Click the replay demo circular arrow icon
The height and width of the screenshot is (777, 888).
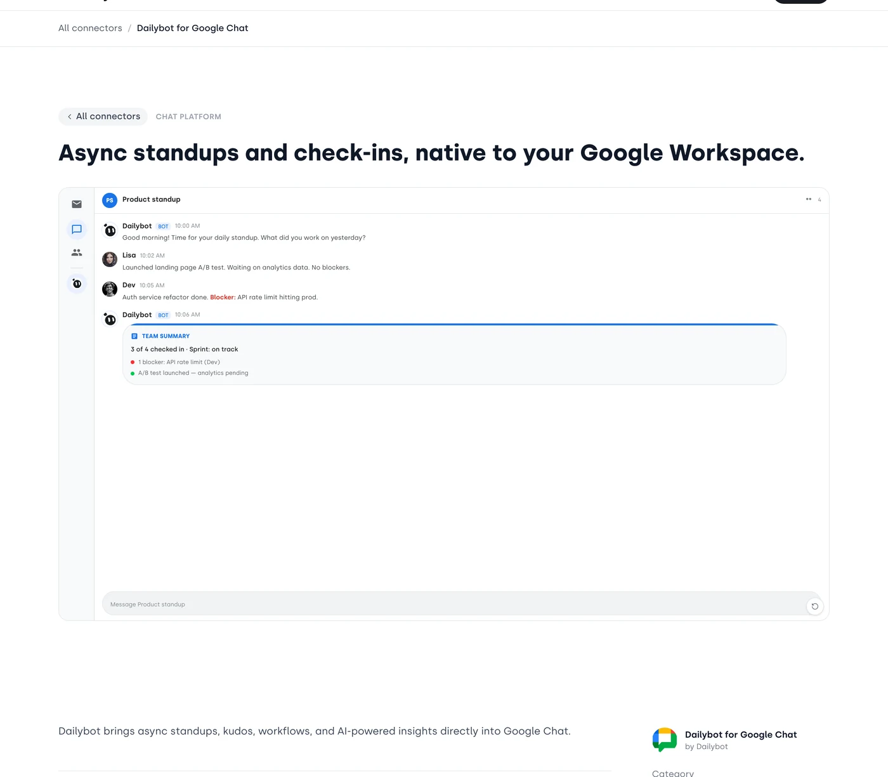tap(815, 606)
